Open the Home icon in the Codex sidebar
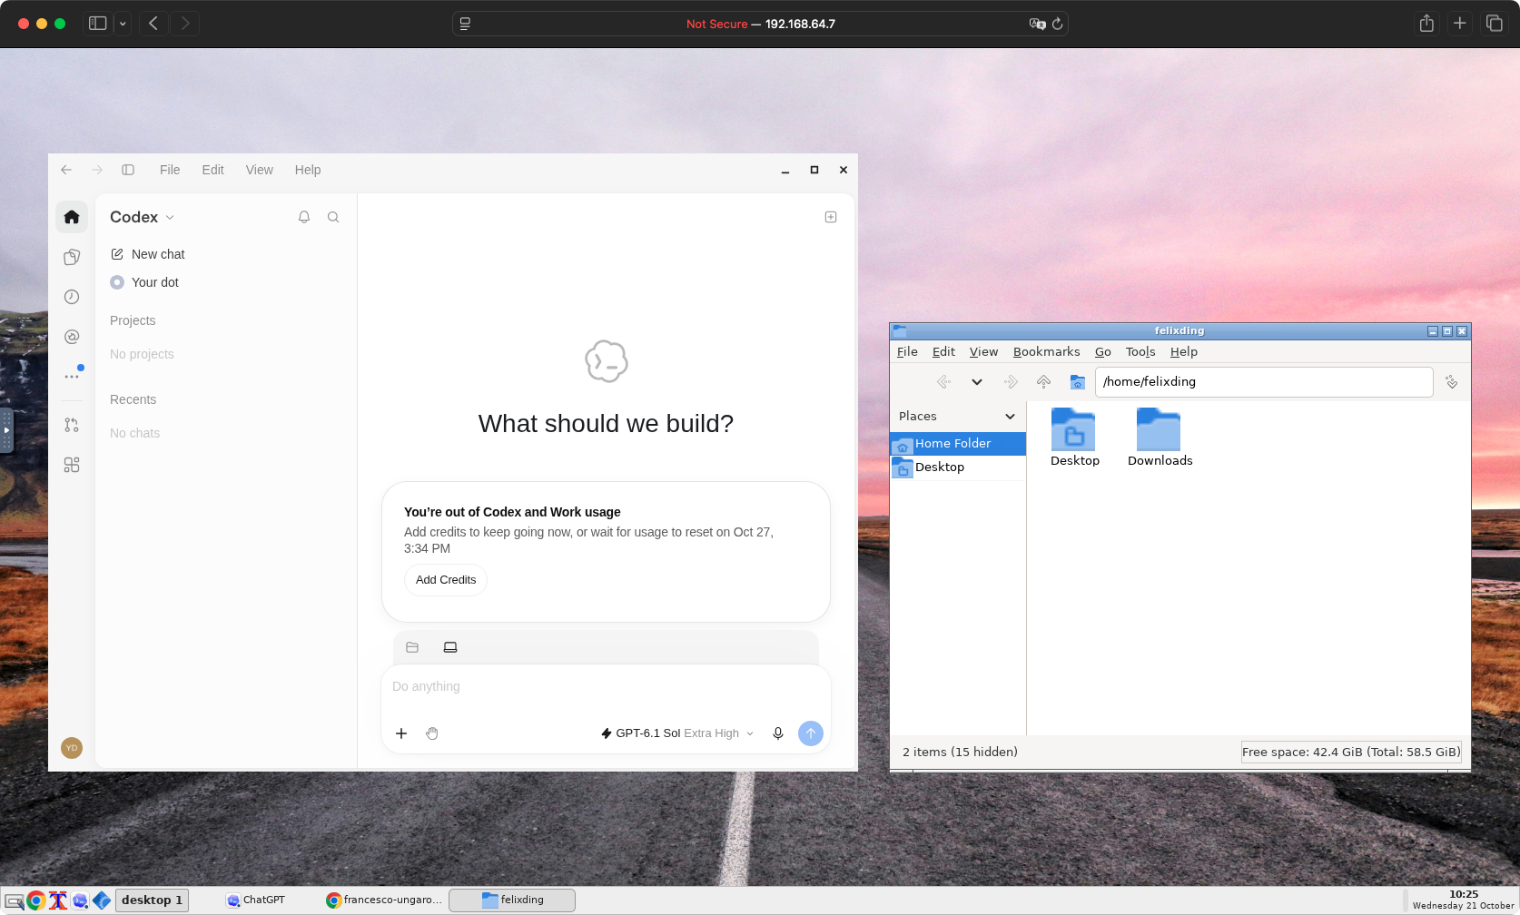Image resolution: width=1520 pixels, height=915 pixels. pyautogui.click(x=72, y=217)
